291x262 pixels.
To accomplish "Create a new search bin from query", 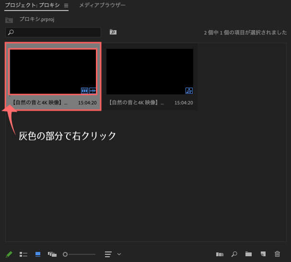I will (113, 32).
